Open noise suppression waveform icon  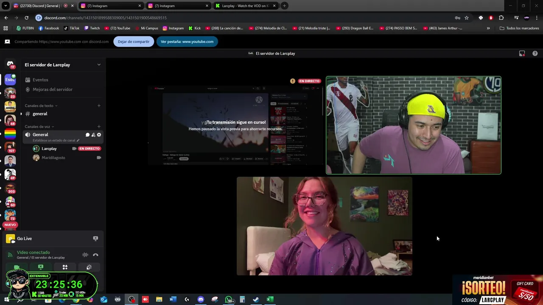[85, 255]
